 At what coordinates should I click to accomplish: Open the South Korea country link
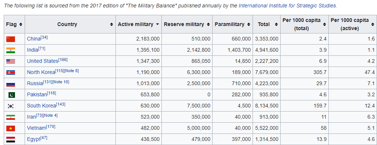tap(41, 106)
